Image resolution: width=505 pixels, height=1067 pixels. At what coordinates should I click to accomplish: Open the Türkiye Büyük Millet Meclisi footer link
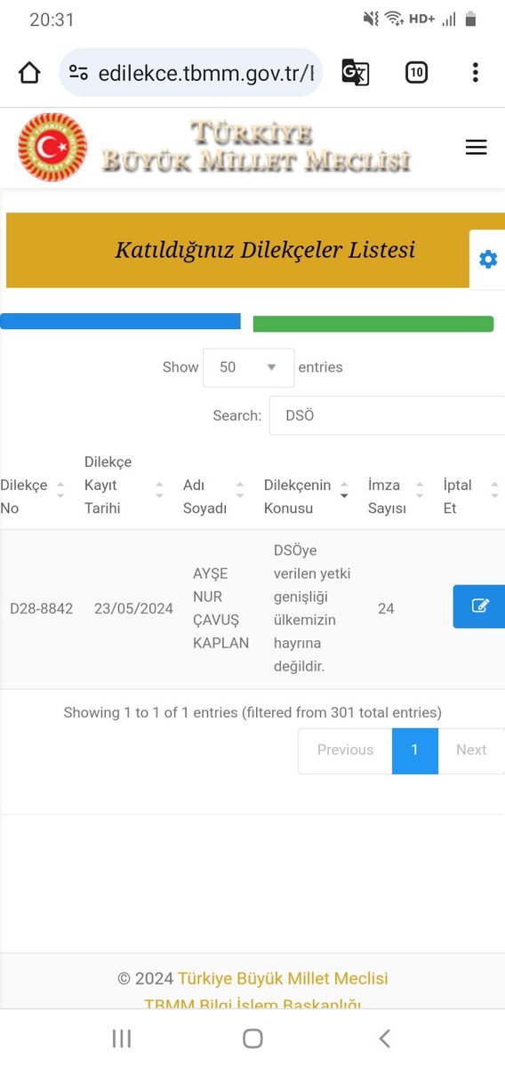pyautogui.click(x=283, y=978)
